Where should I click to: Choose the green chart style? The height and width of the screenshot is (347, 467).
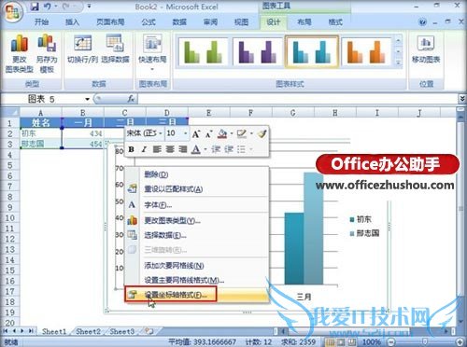[204, 51]
